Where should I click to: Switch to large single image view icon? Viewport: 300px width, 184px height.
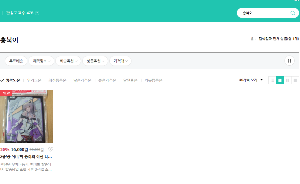pyautogui.click(x=295, y=80)
